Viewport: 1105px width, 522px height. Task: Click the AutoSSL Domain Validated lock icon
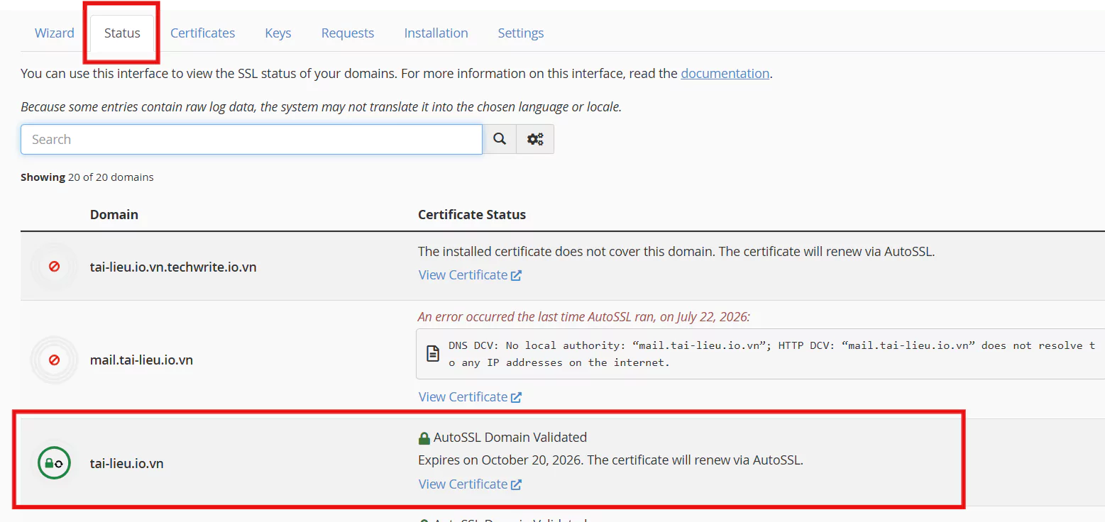[x=424, y=438]
